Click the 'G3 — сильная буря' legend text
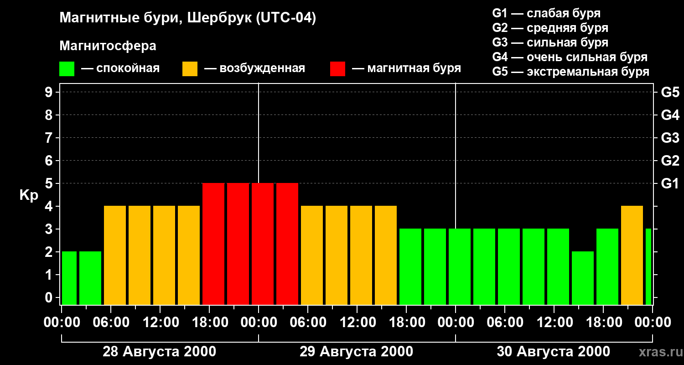The image size is (684, 365). (550, 42)
